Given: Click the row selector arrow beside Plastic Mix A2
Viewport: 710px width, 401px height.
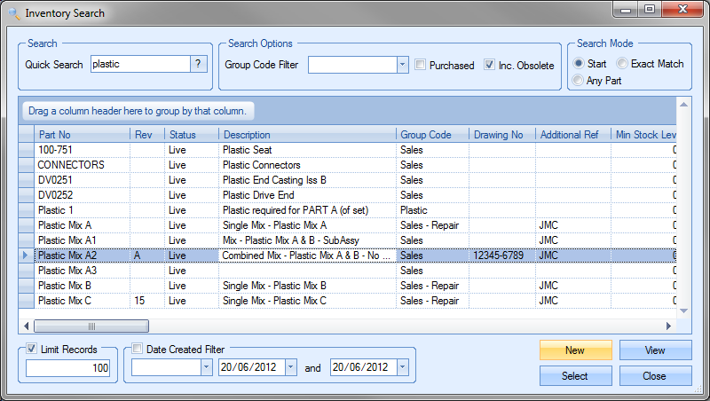Looking at the screenshot, I should [26, 255].
